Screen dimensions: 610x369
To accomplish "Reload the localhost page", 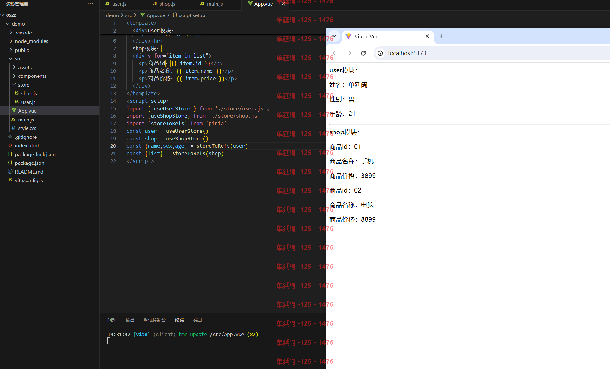I will click(363, 53).
